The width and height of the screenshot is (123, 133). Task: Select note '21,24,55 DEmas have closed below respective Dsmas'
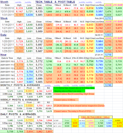coord(80,106)
